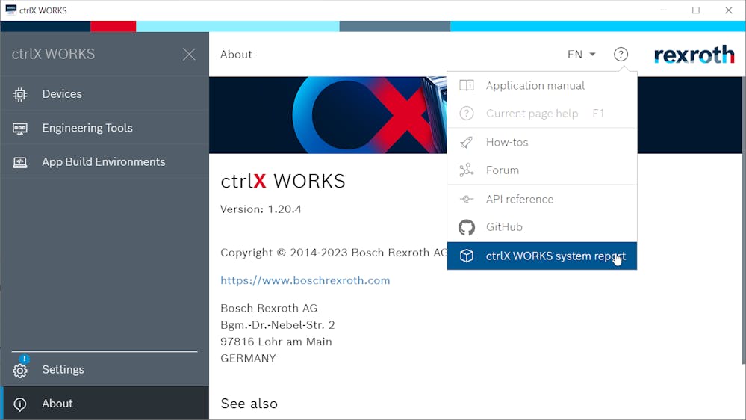Viewport: 746px width, 420px height.
Task: Click the How-tos rocket icon
Action: coord(466,142)
